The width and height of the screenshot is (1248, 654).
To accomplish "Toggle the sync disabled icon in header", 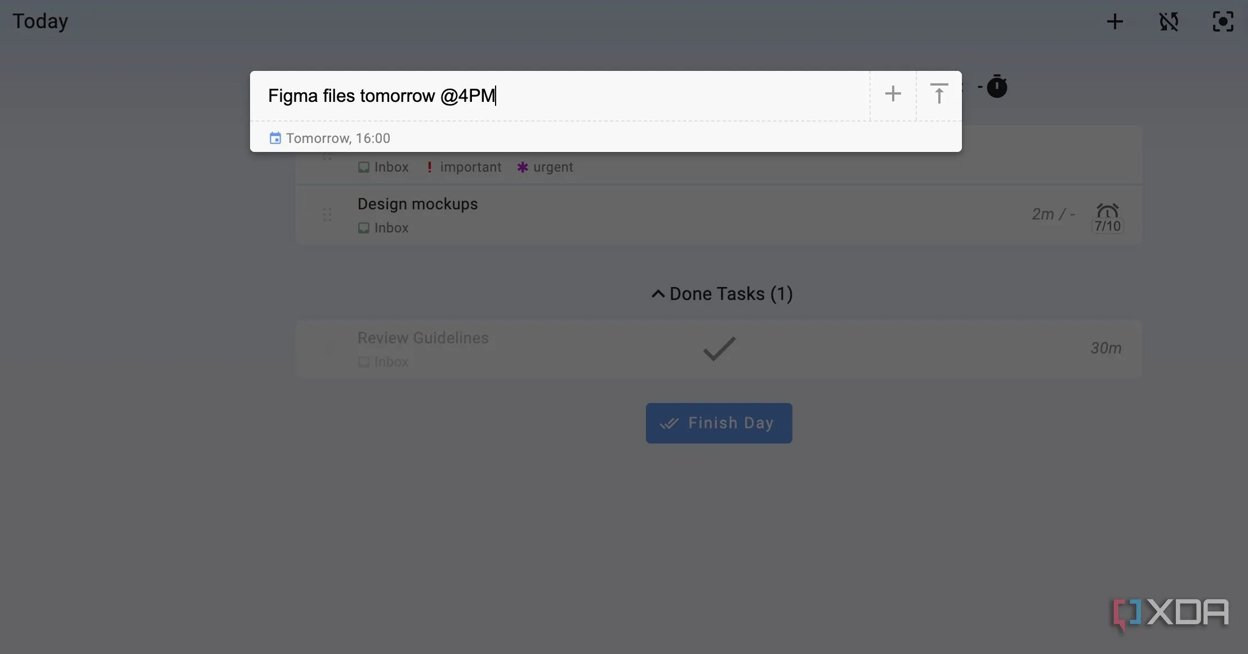I will [1169, 22].
